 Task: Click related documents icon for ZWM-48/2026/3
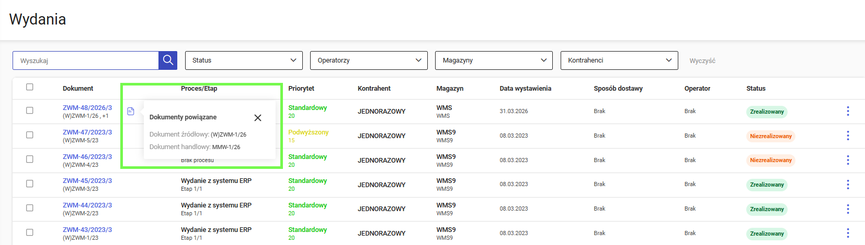tap(131, 112)
